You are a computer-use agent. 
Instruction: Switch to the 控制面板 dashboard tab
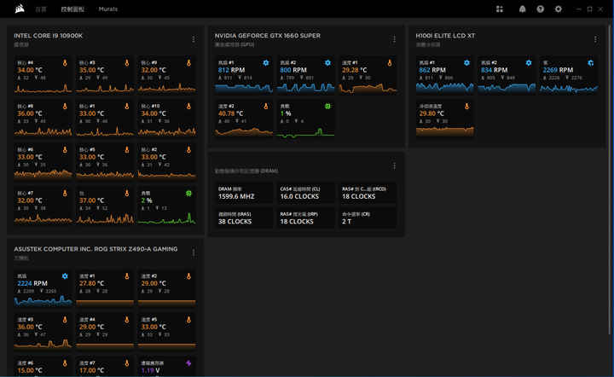pyautogui.click(x=72, y=9)
